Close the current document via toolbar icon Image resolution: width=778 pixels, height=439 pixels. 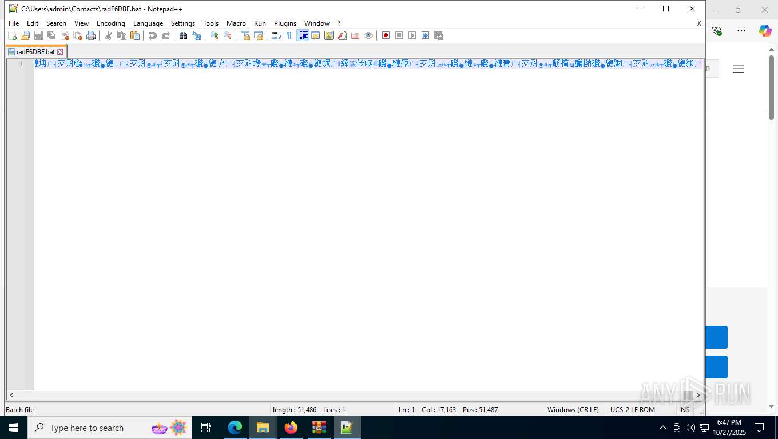coord(65,35)
